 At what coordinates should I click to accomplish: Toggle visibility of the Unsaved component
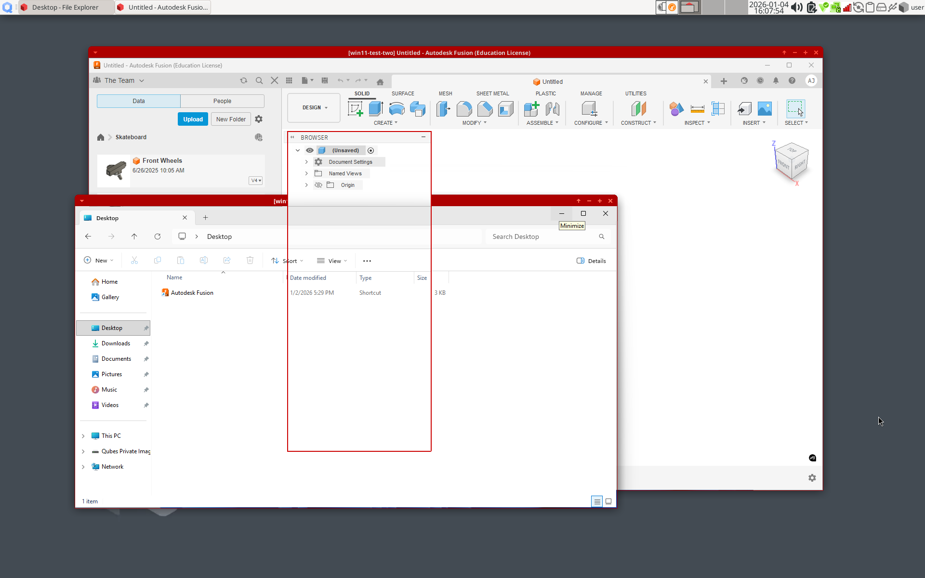coord(310,150)
